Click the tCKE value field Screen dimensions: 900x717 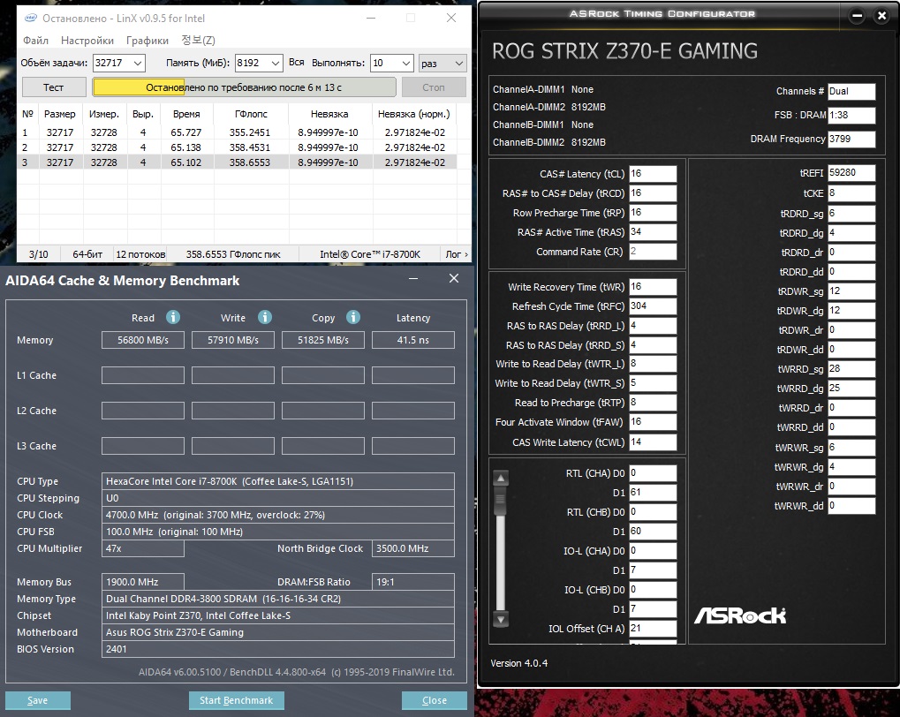point(851,193)
